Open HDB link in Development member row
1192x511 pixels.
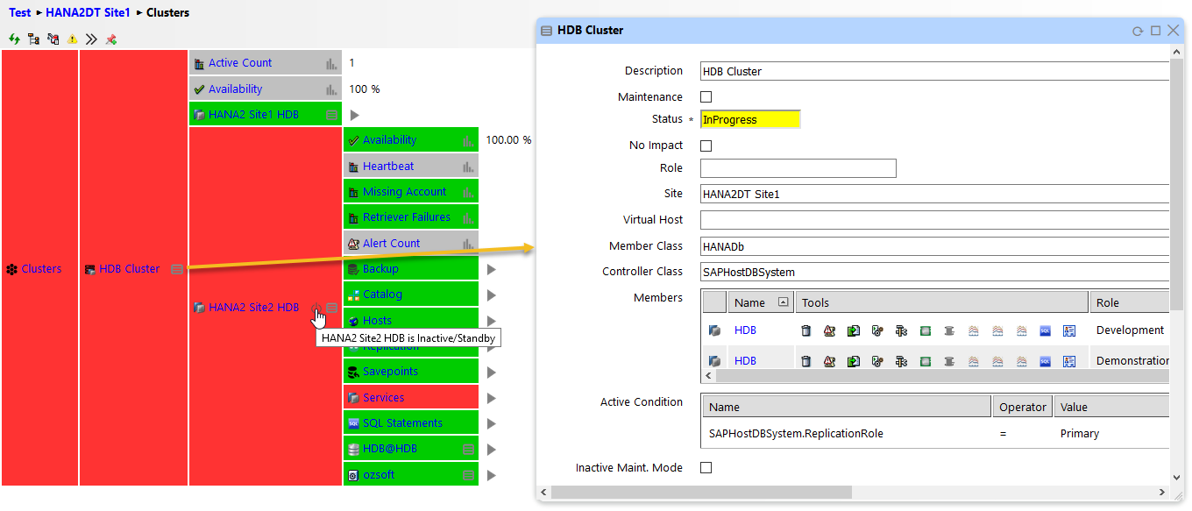pos(745,330)
